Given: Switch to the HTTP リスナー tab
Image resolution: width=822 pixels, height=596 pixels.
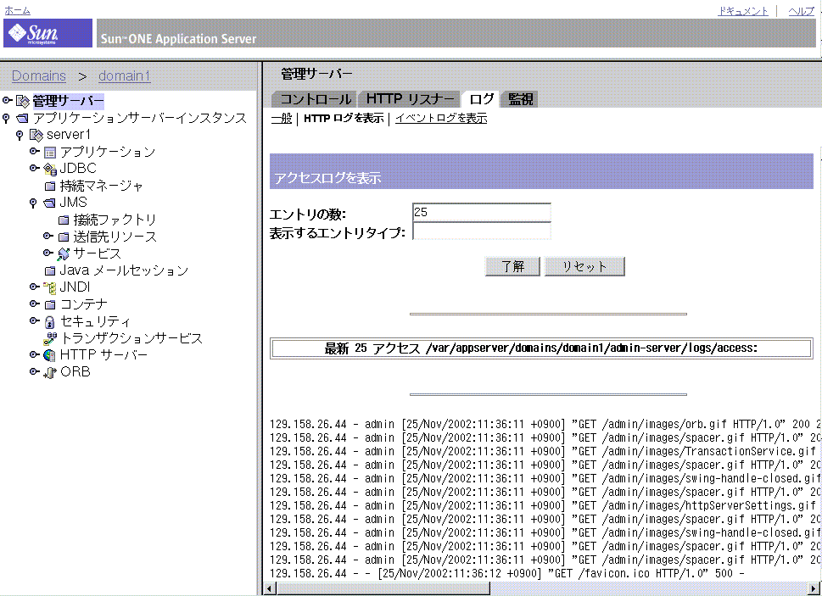Looking at the screenshot, I should [x=410, y=99].
